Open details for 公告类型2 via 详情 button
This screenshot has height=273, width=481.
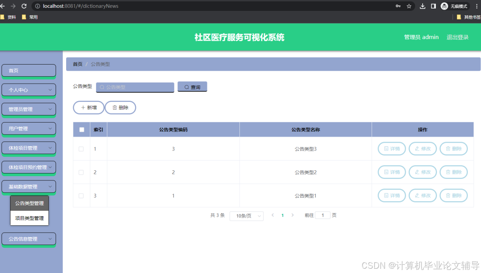click(391, 172)
